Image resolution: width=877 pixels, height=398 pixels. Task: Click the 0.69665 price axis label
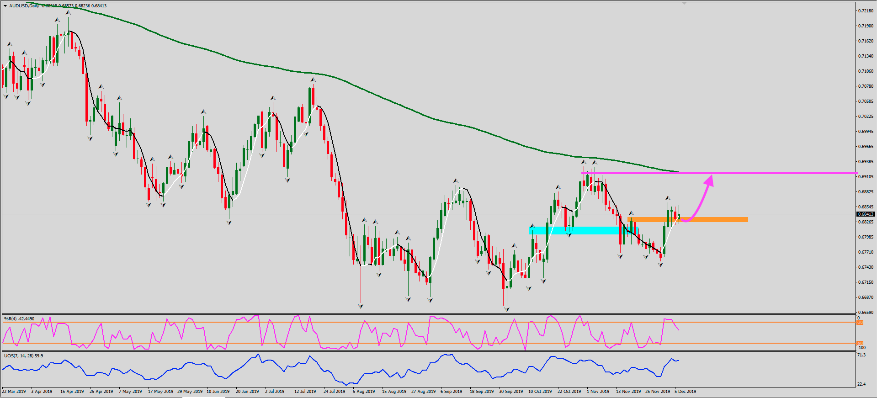866,146
